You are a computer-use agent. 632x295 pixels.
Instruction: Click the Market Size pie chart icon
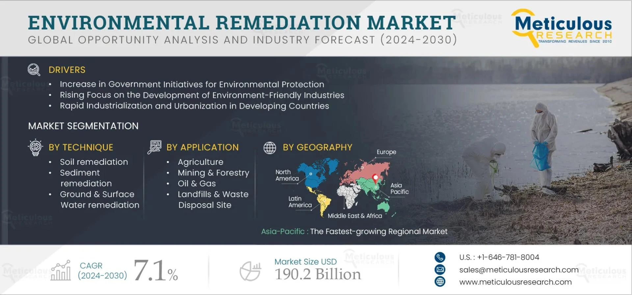tap(250, 271)
